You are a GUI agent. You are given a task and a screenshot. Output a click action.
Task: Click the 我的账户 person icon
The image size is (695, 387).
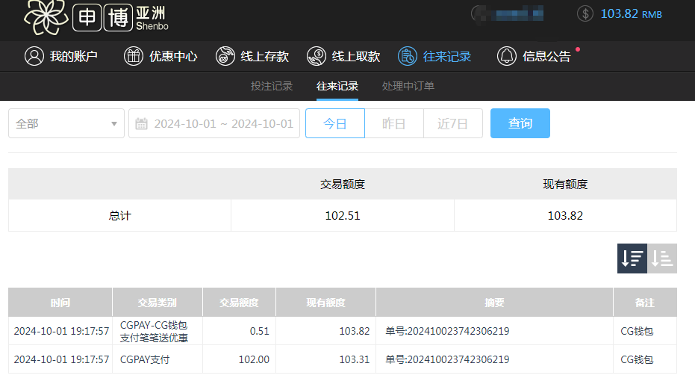tap(34, 56)
